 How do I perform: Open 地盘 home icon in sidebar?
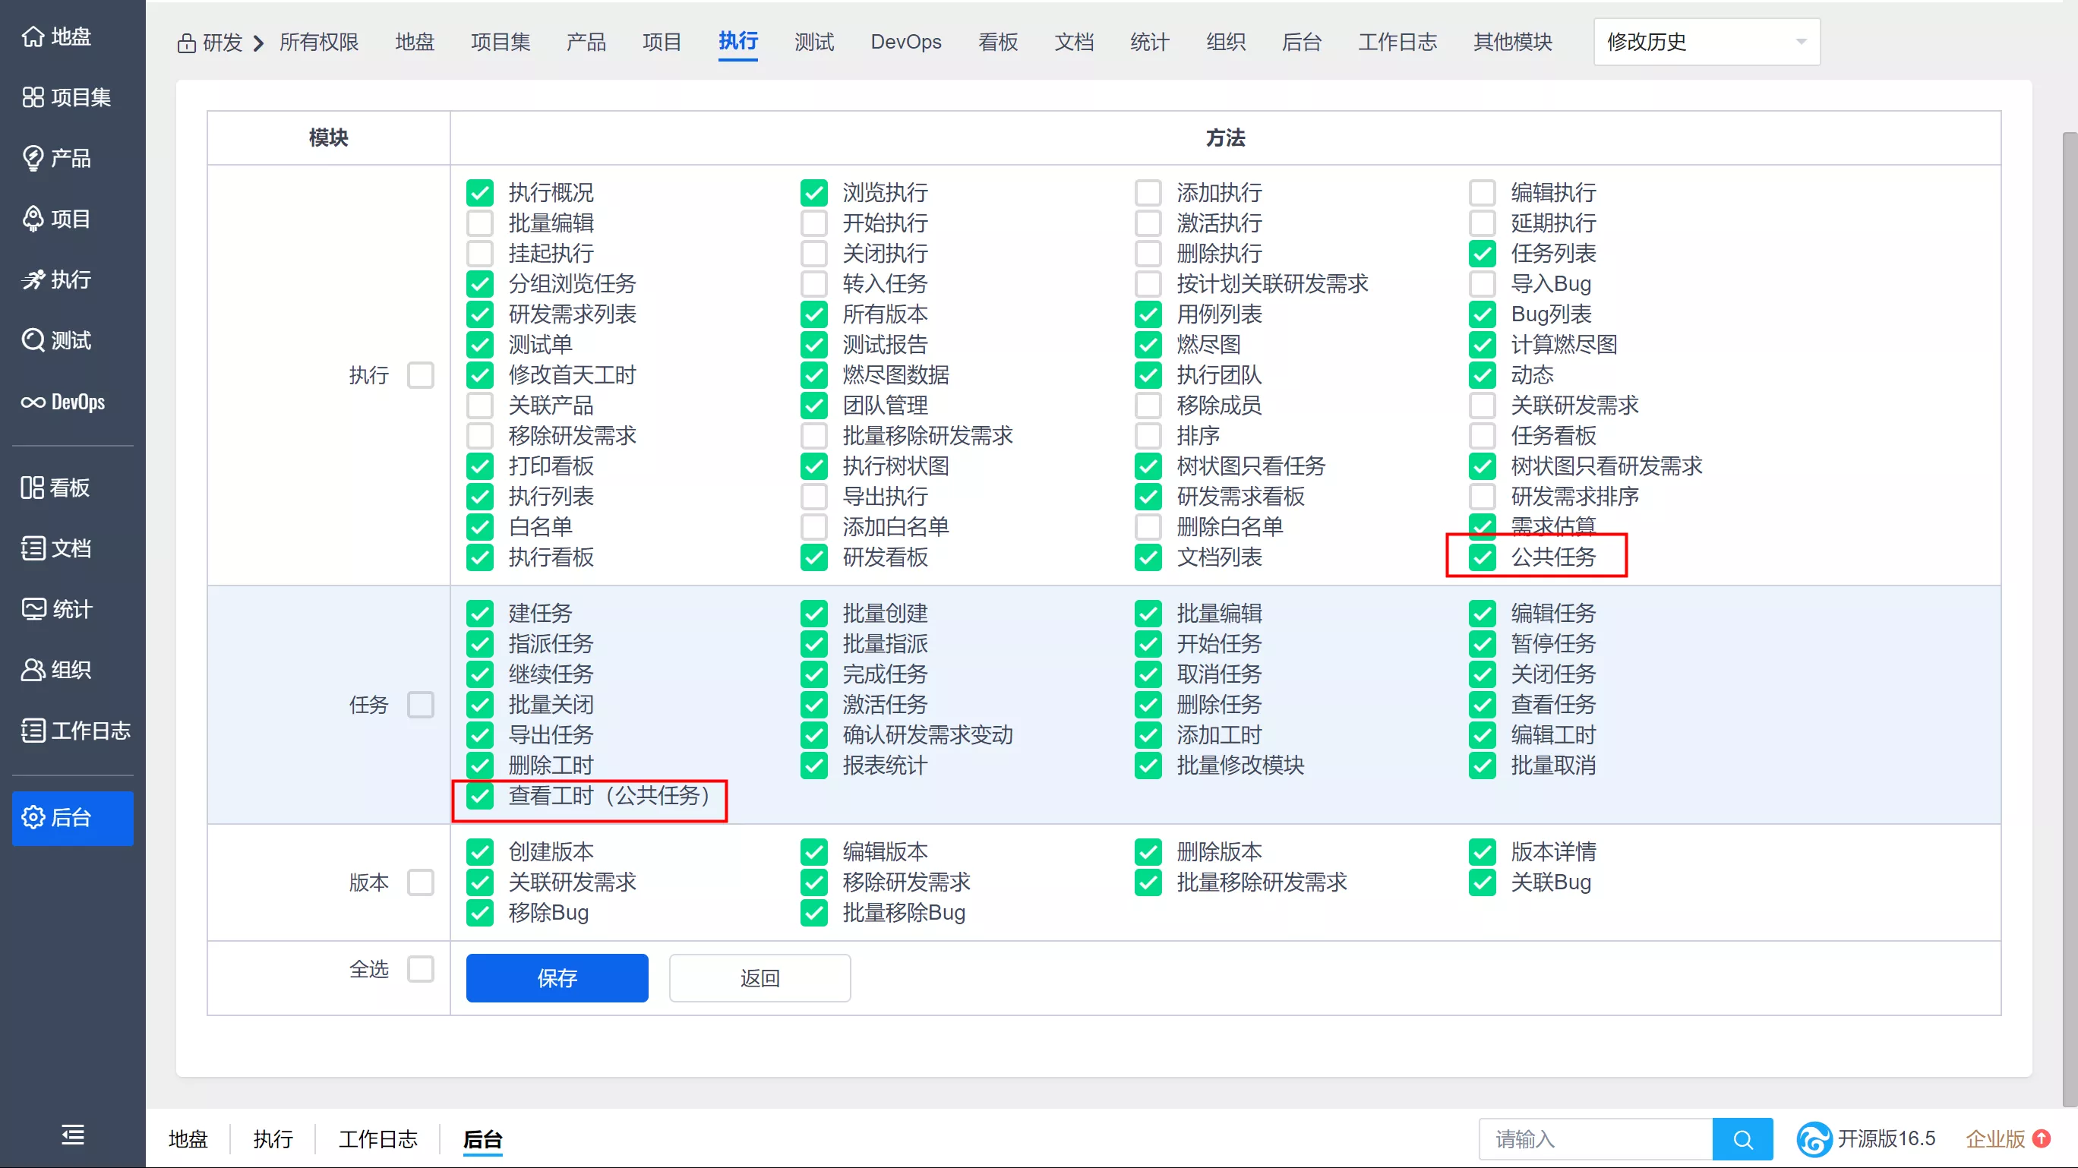coord(33,36)
